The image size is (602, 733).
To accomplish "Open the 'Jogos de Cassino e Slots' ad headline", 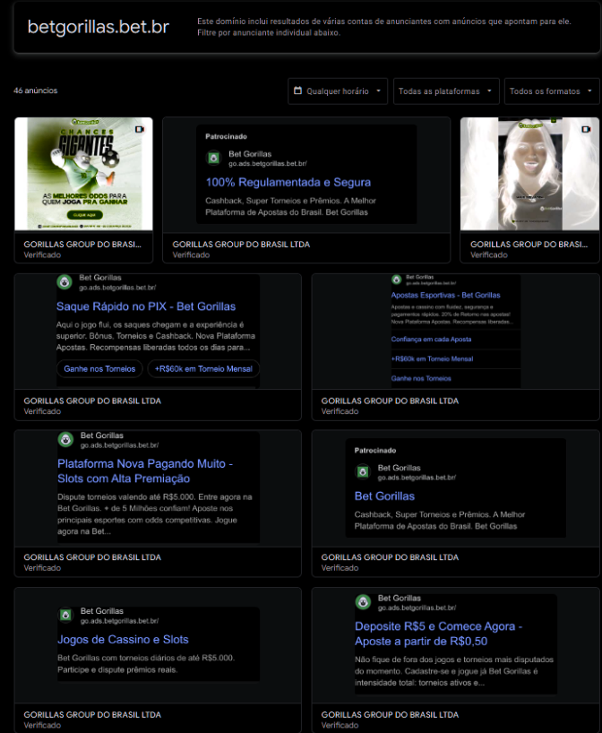I will (x=123, y=640).
